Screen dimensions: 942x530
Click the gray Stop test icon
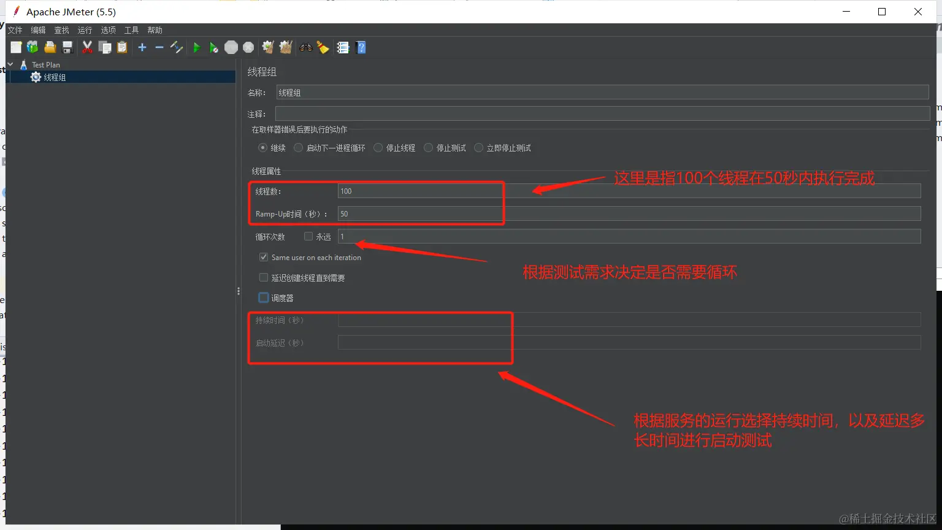coord(231,47)
